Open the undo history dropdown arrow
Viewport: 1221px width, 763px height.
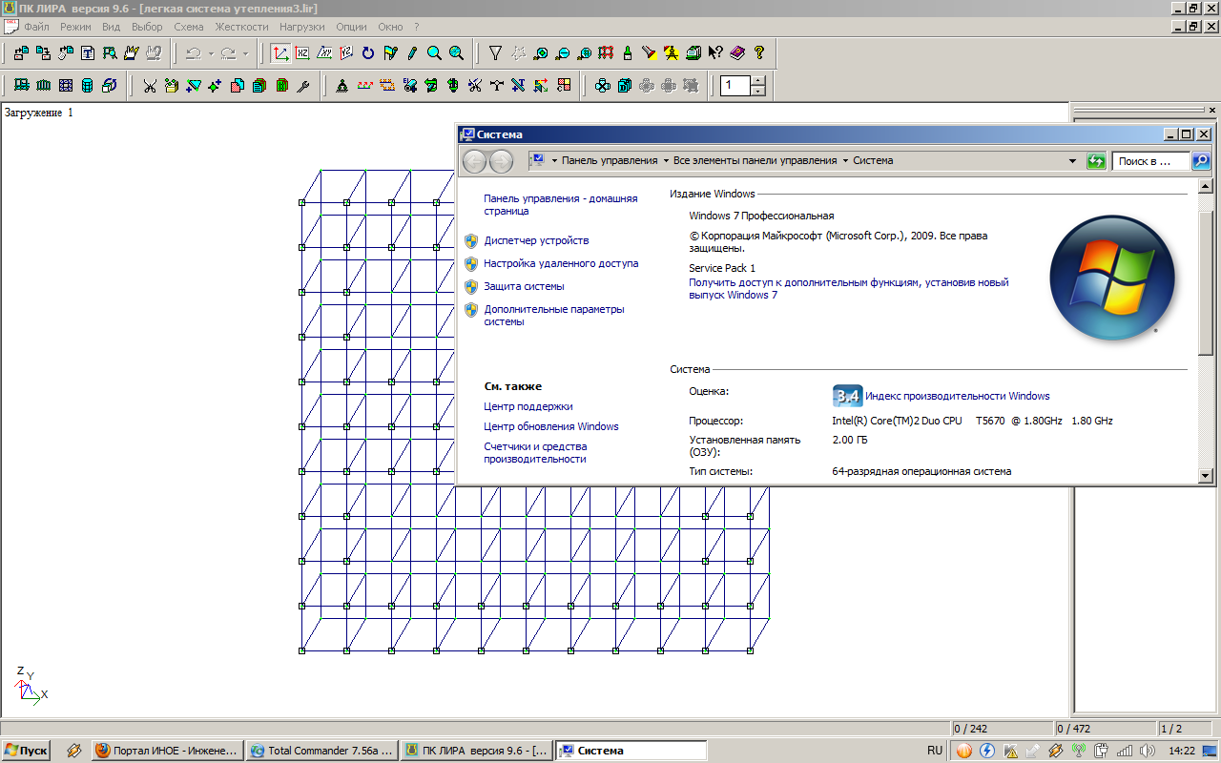coord(210,54)
